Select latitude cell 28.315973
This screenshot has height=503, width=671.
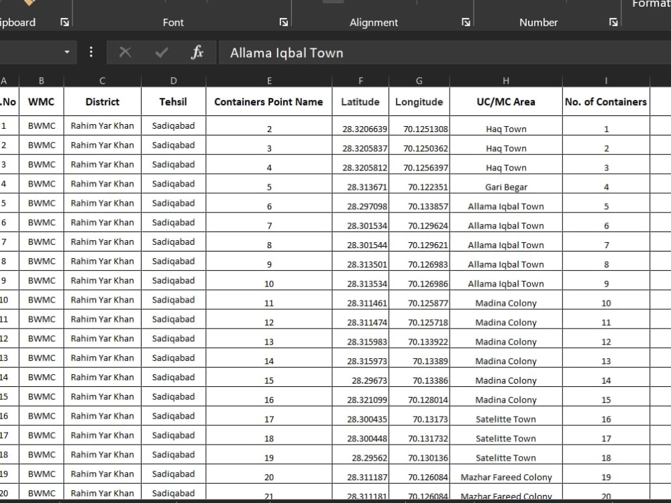(x=361, y=358)
